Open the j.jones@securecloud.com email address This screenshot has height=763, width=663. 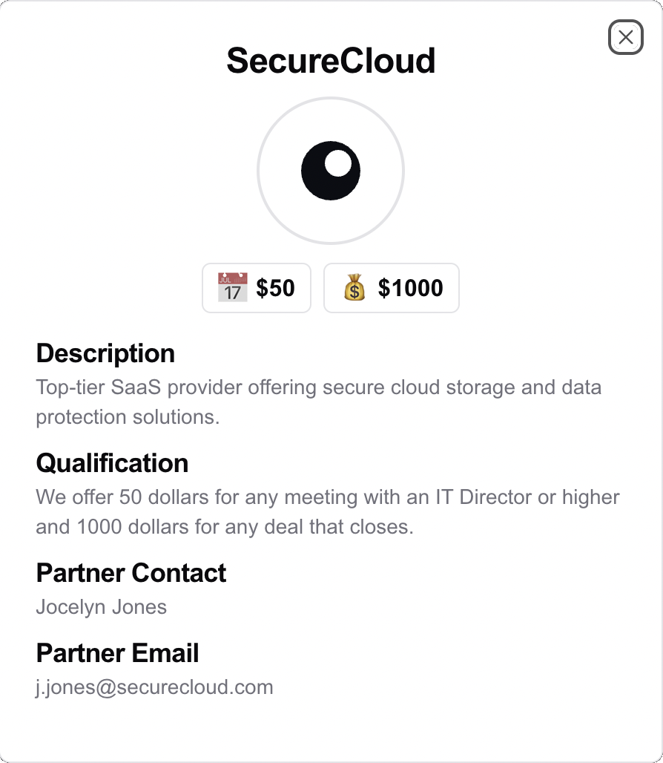pos(154,687)
